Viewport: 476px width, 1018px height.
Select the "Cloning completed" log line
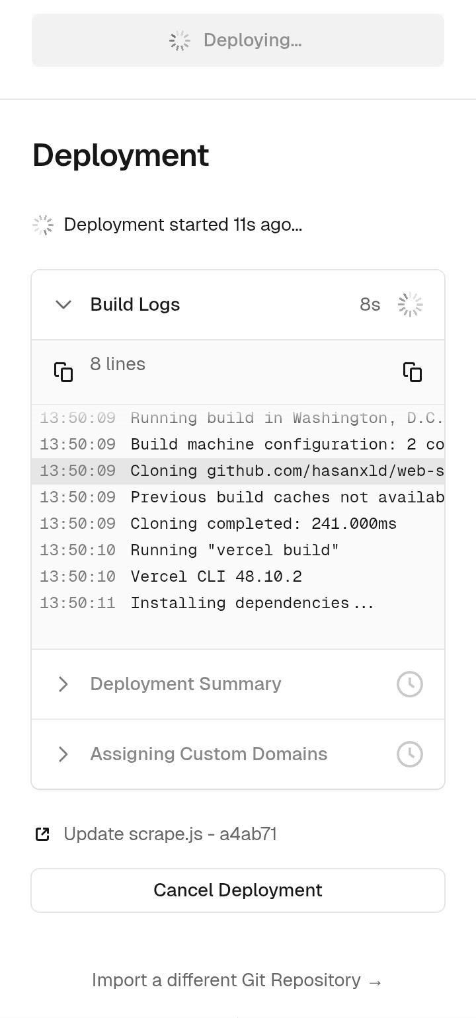pos(263,524)
